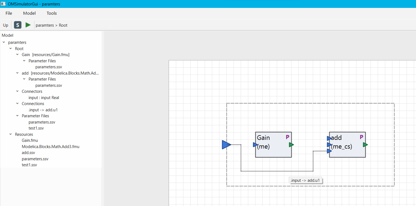Click Root in the breadcrumb path
The image size is (416, 206).
pyautogui.click(x=63, y=25)
